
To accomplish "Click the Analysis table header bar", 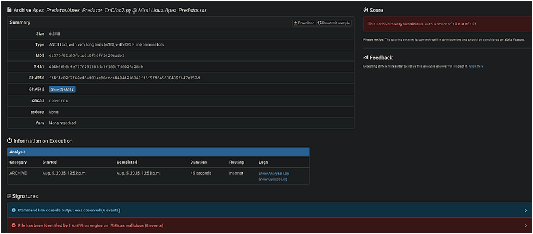I will click(x=158, y=152).
